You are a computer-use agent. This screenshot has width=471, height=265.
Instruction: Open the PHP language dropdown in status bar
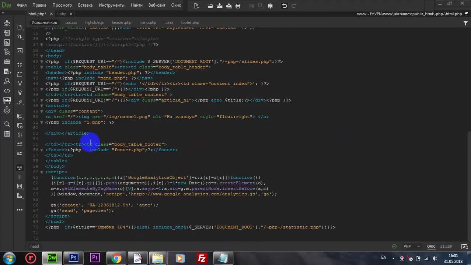tap(411, 247)
